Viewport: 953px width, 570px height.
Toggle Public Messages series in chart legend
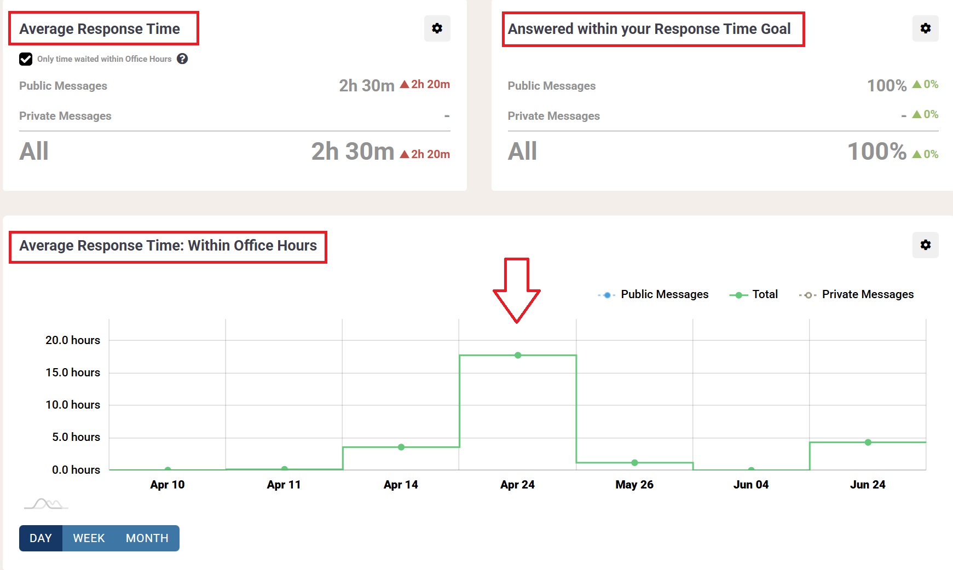point(654,294)
